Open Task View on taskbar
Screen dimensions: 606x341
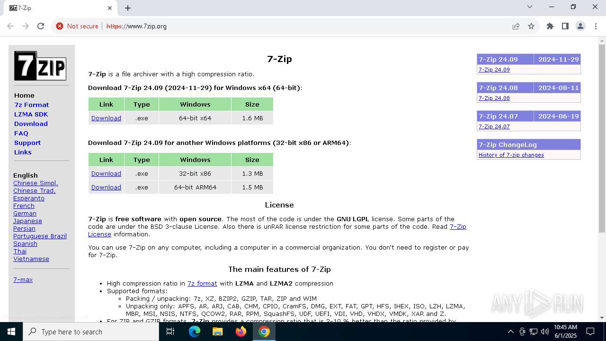170,332
